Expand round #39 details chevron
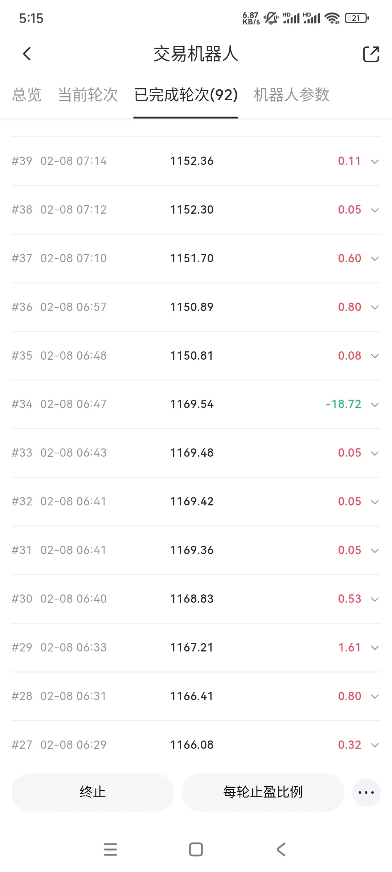 point(375,161)
